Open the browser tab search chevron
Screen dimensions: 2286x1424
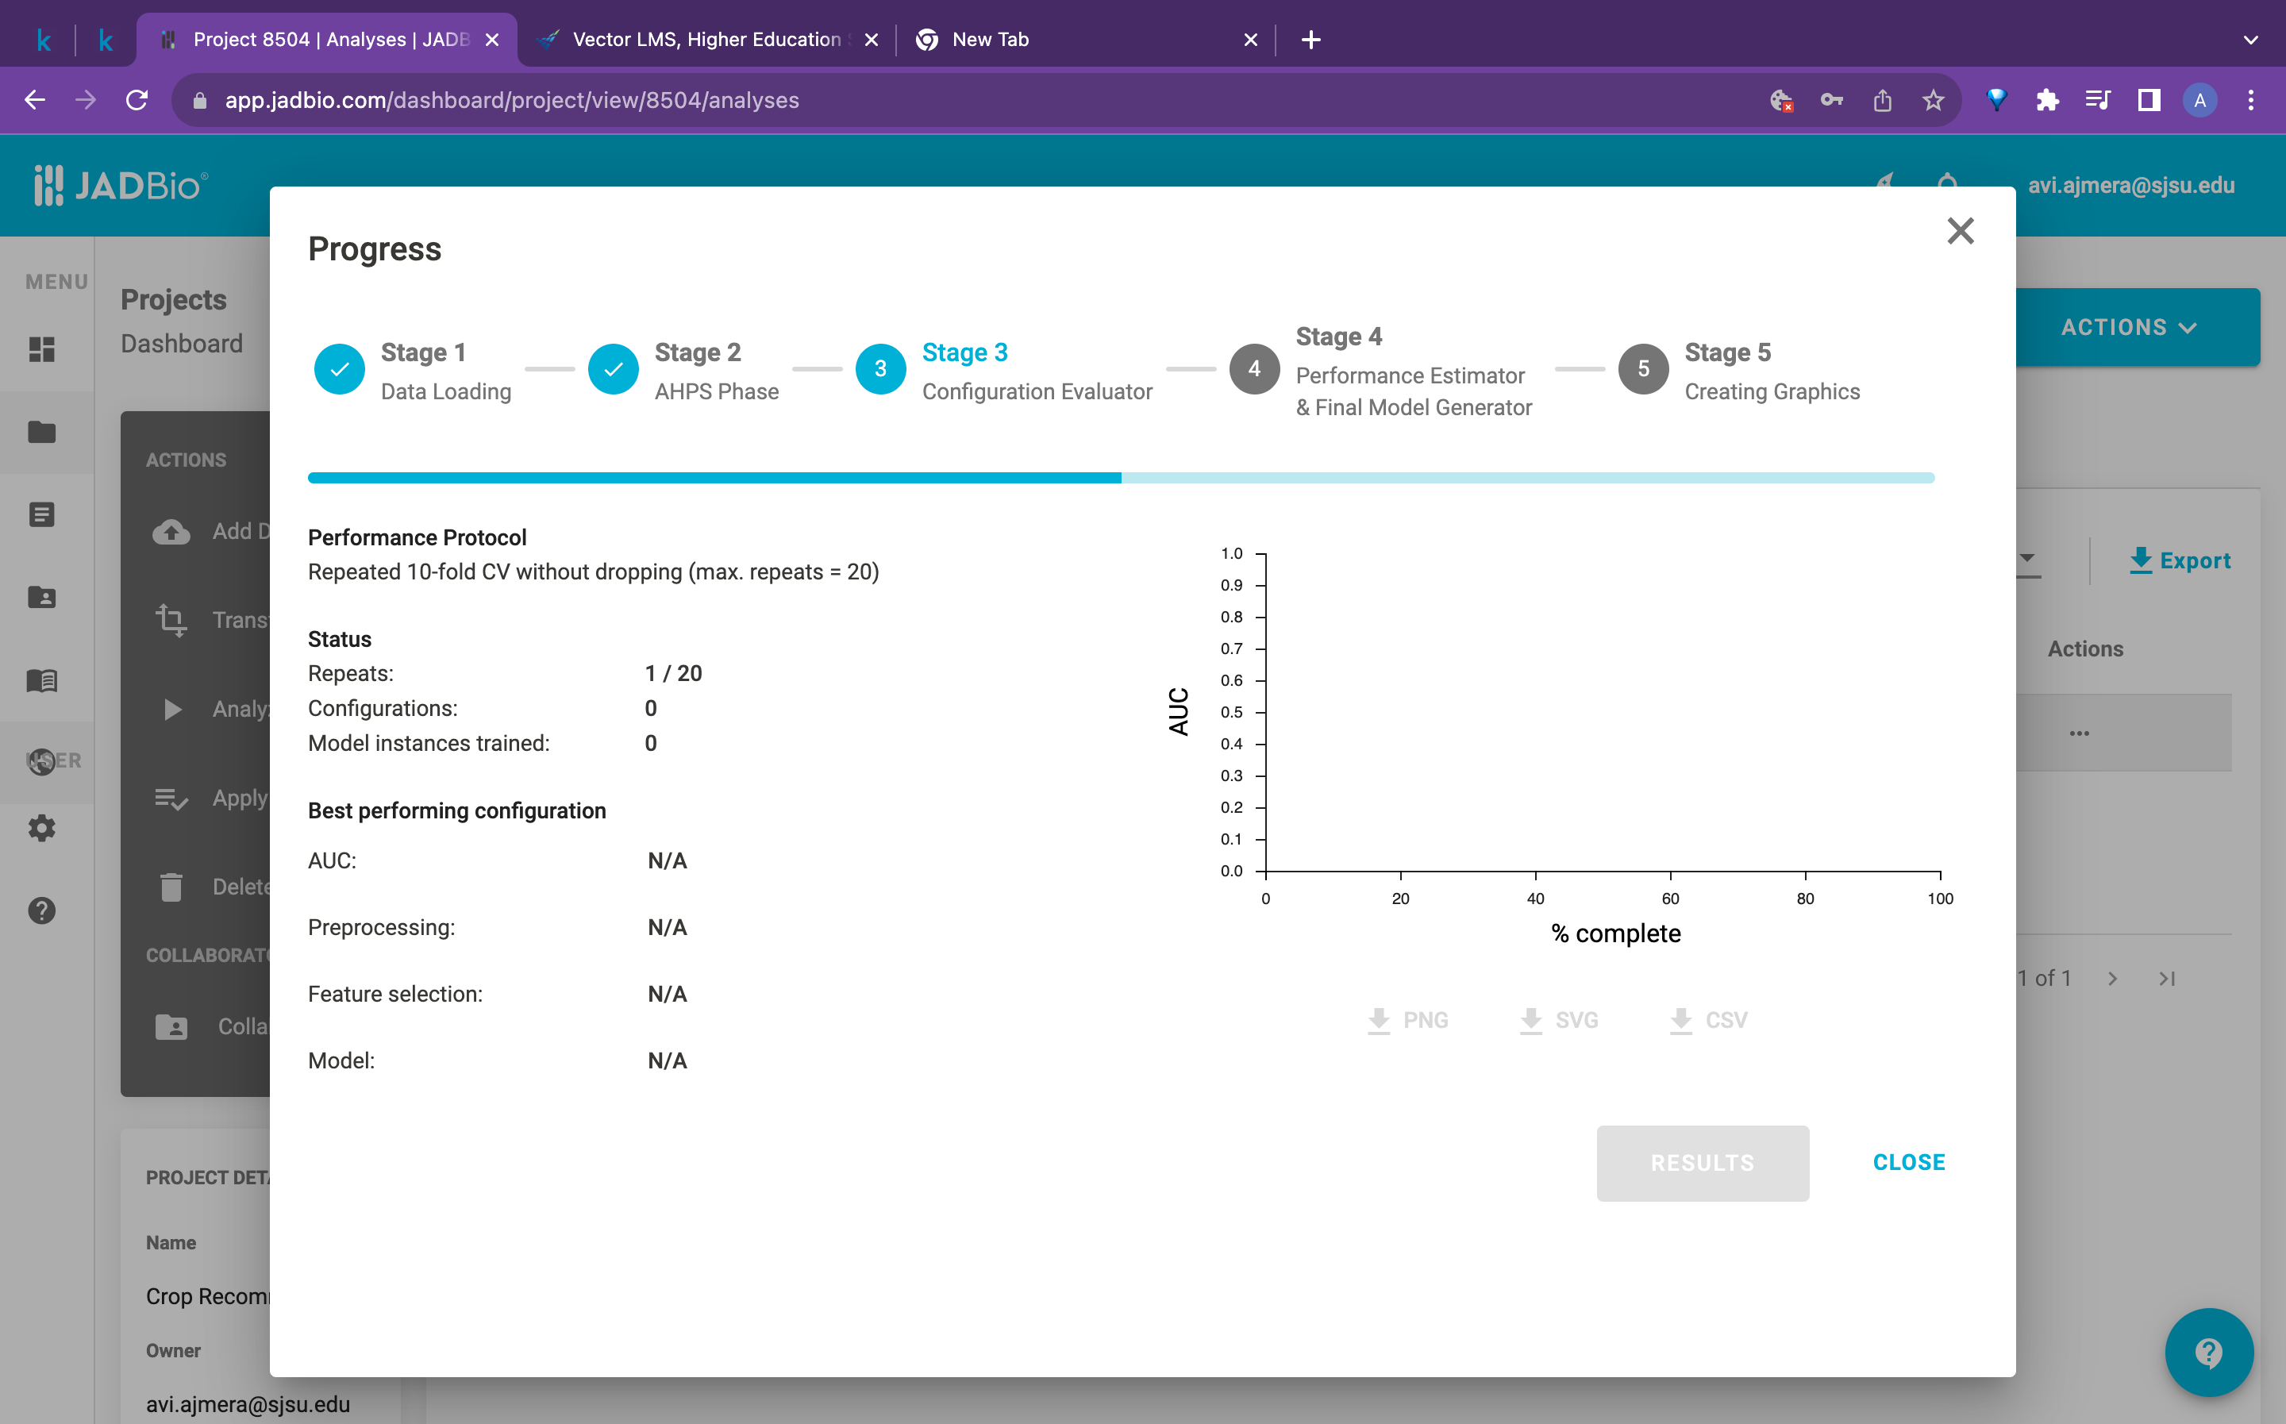pos(2250,40)
